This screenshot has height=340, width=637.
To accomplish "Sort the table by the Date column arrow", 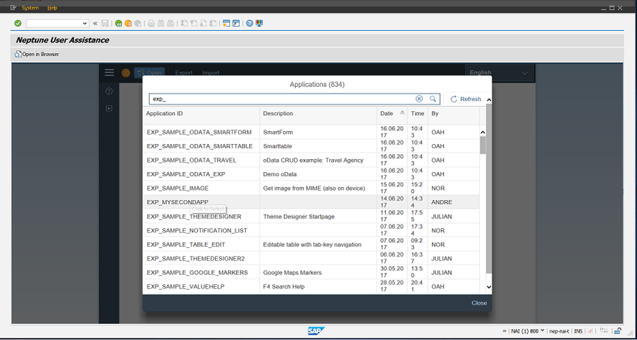I will (x=402, y=112).
